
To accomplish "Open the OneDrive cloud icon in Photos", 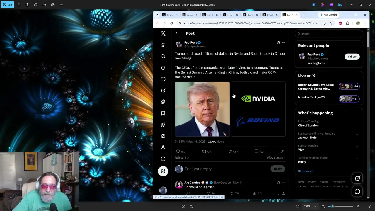I will 340,5.
